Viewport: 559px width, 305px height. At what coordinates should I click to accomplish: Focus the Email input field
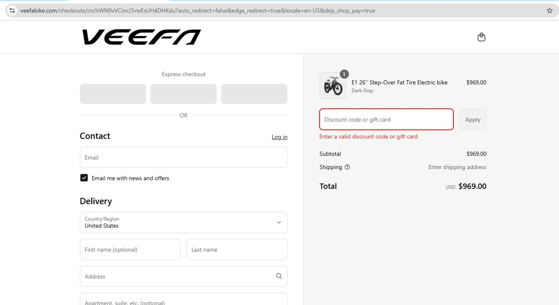tap(184, 157)
